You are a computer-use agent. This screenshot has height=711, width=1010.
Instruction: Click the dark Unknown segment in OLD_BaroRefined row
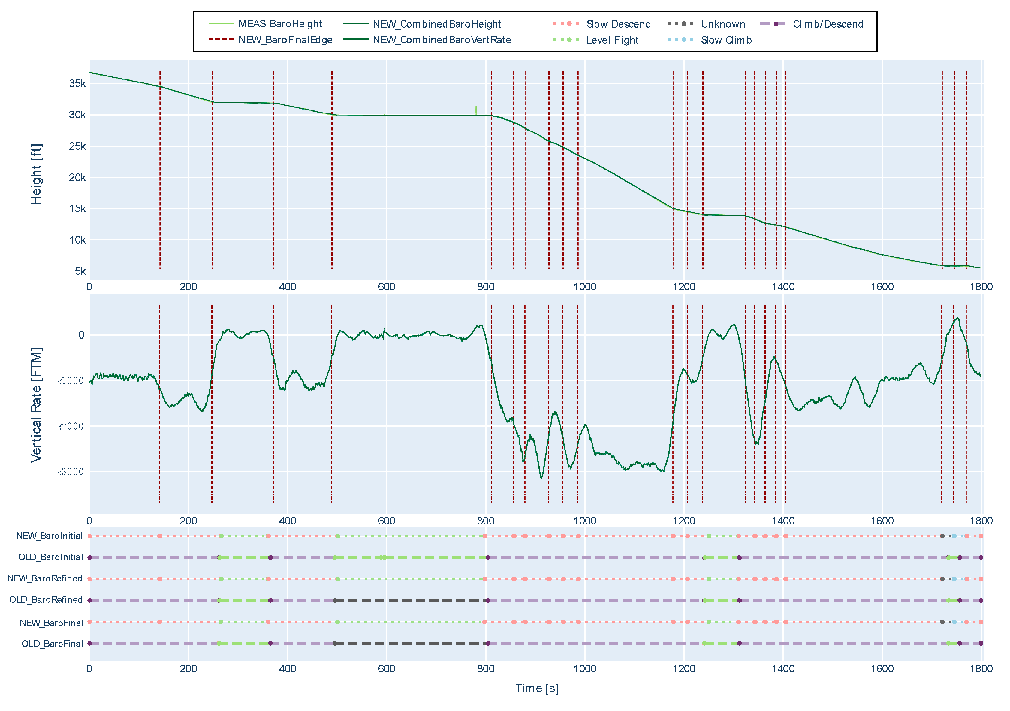[x=411, y=600]
